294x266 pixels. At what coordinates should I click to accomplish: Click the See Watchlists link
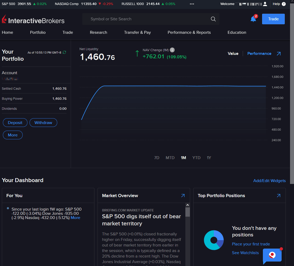click(x=245, y=253)
